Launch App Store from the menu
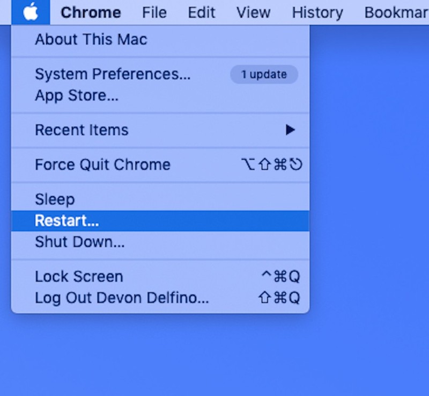 77,96
